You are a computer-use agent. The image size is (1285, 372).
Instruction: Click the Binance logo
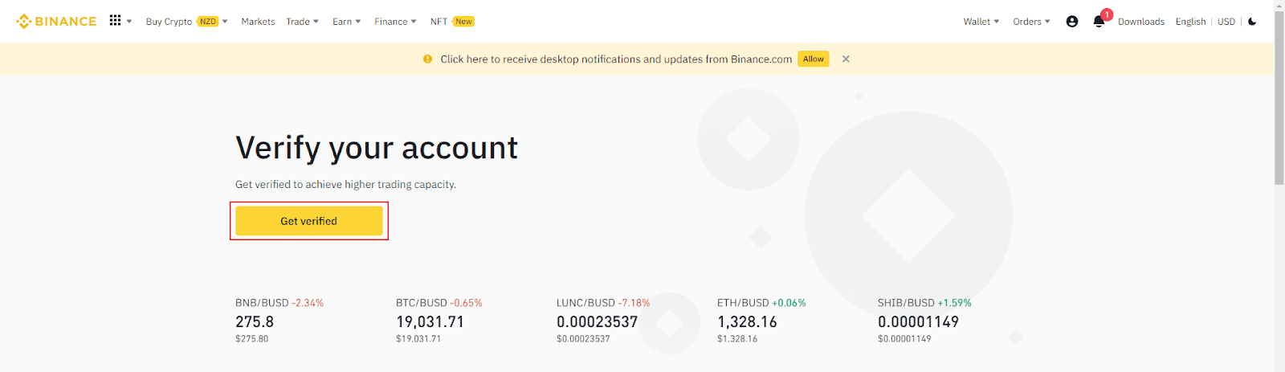(x=56, y=22)
